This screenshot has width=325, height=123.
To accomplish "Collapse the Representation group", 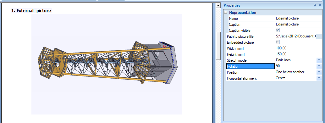I will coord(225,13).
